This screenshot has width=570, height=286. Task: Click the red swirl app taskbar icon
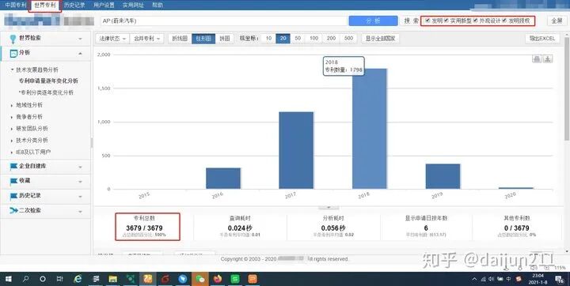point(165,279)
